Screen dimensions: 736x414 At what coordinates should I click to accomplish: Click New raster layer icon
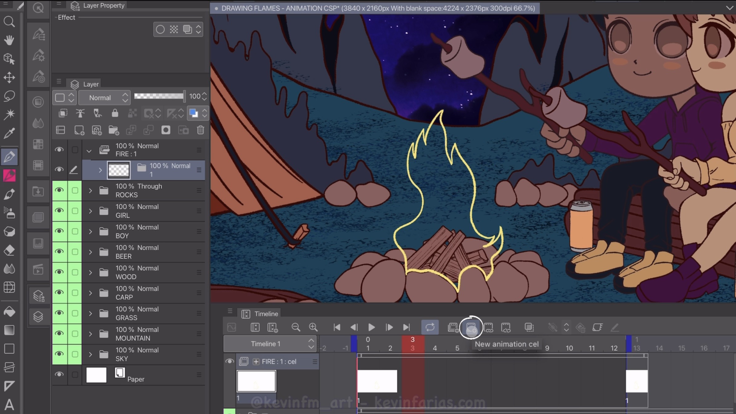point(79,130)
